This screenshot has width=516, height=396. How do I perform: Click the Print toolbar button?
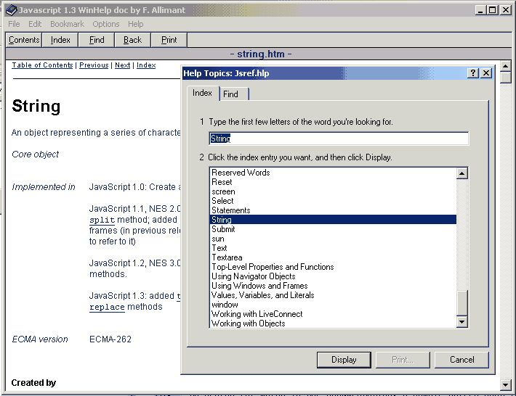(169, 40)
